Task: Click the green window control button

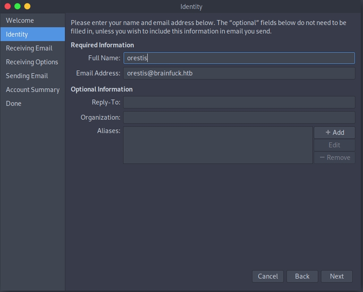Action: pos(17,6)
